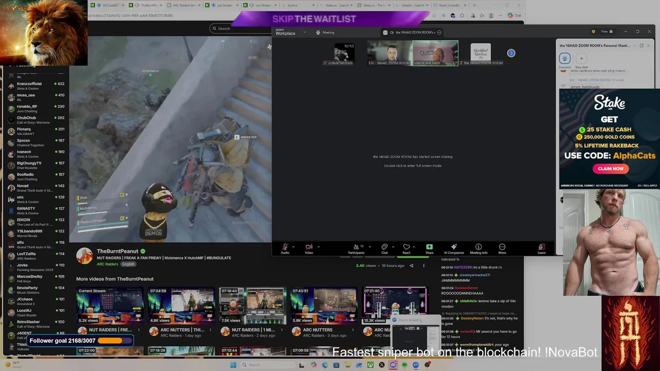This screenshot has height=371, width=660.
Task: Open the 07:34:59 past video thumbnail
Action: (x=181, y=306)
